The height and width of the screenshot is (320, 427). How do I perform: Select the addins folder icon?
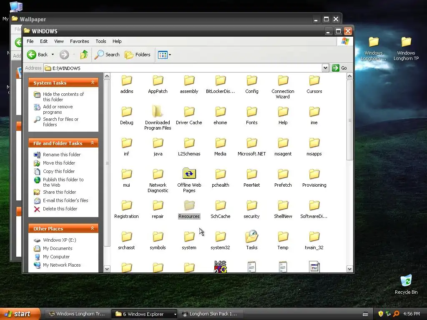(127, 80)
